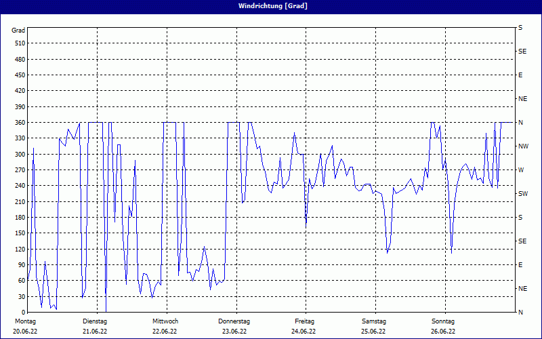Click the 24.06.22 date label
542x339 pixels.
click(304, 332)
